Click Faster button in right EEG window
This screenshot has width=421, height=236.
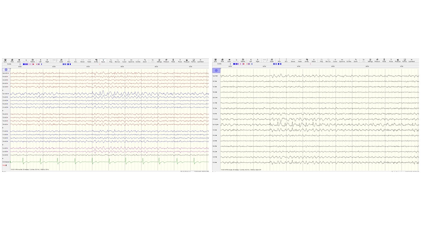tap(300, 60)
